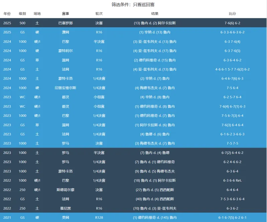
Task: Click result (70) 鲁内 d. (3) 亚-兹韦列夫
Action: 155,208
